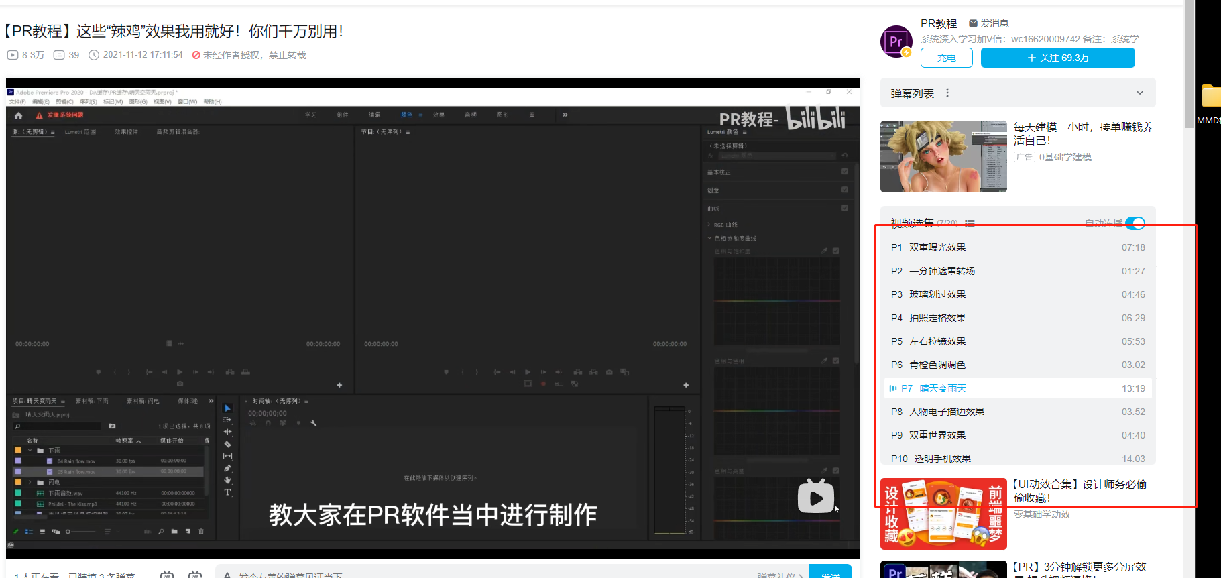
Task: Open the Lumetri 颜色 panel menu icon
Action: 744,132
